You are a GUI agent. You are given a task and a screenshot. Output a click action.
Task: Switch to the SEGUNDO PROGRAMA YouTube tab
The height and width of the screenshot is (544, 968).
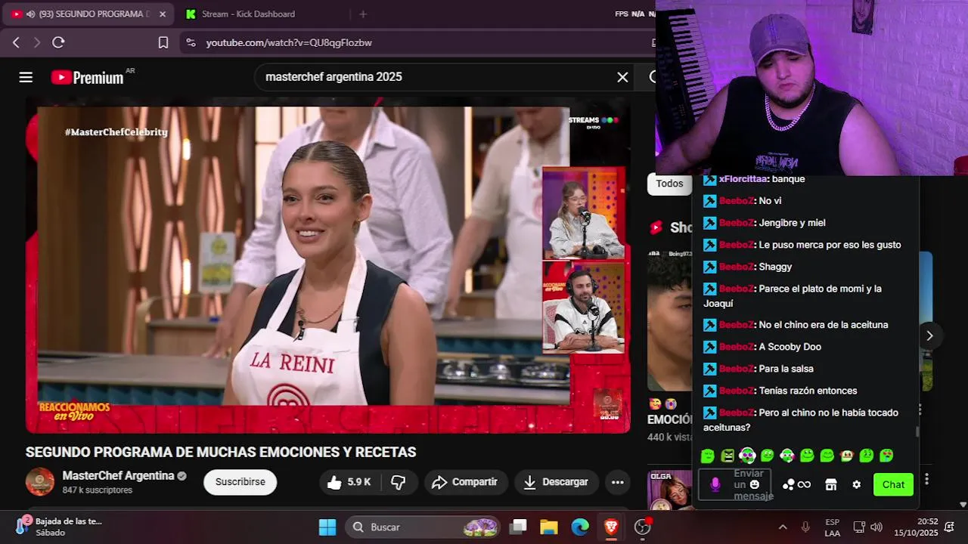point(89,14)
